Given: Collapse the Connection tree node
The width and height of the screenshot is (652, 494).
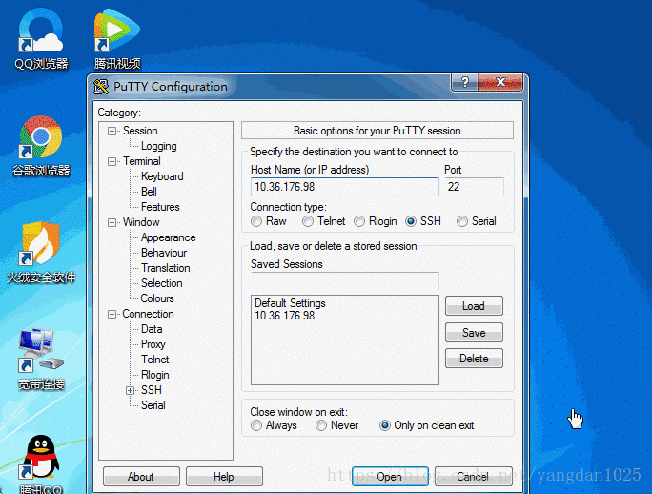Looking at the screenshot, I should tap(112, 314).
